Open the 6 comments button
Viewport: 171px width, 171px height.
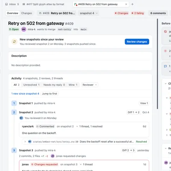[158, 13]
